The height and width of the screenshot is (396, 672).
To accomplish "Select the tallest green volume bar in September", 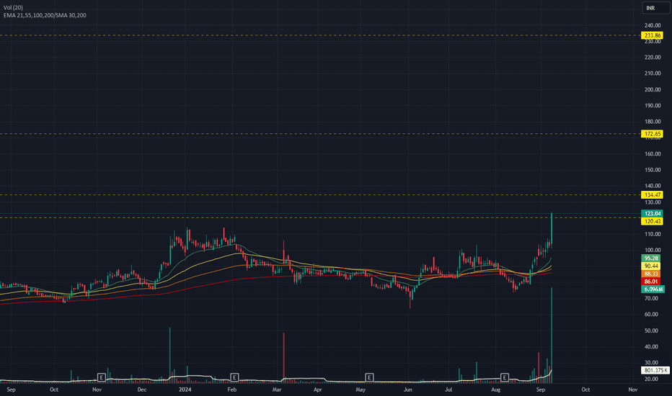I will (x=552, y=336).
